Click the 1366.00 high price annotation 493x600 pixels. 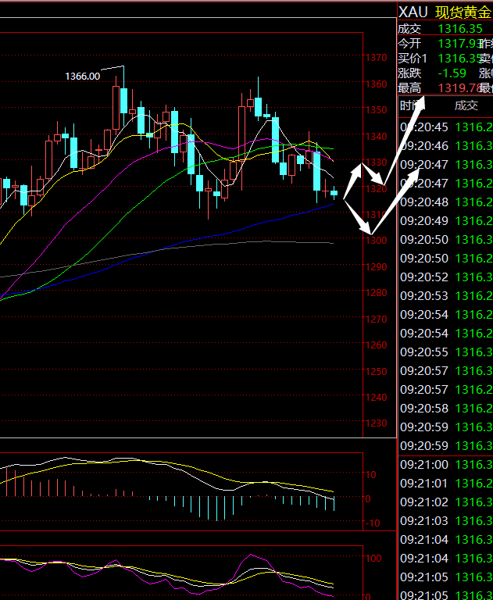point(82,76)
